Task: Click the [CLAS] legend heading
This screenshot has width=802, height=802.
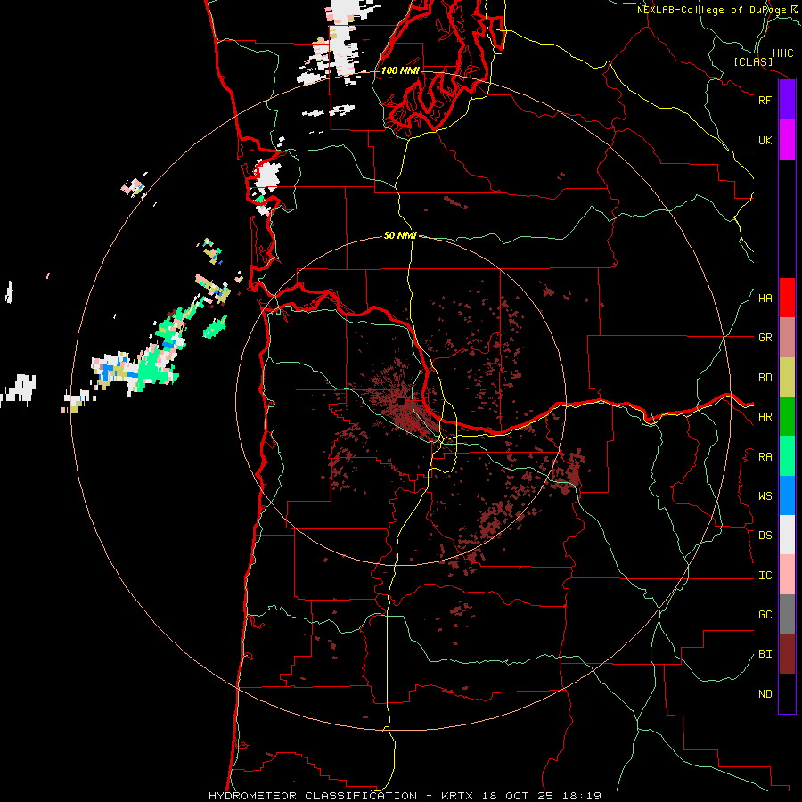Action: pyautogui.click(x=753, y=62)
